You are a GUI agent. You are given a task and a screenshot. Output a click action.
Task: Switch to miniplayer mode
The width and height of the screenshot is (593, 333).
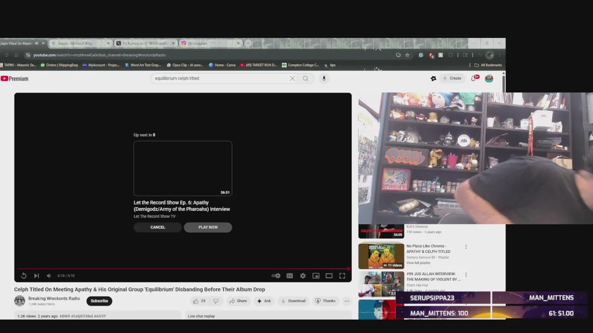tap(316, 276)
